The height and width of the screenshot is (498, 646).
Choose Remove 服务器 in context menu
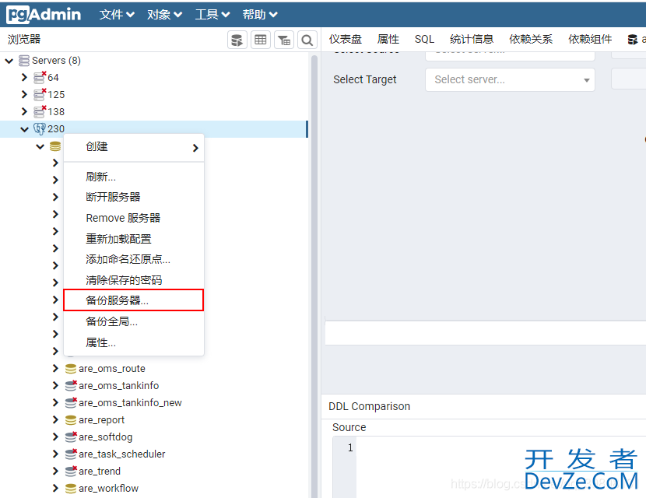pyautogui.click(x=134, y=218)
